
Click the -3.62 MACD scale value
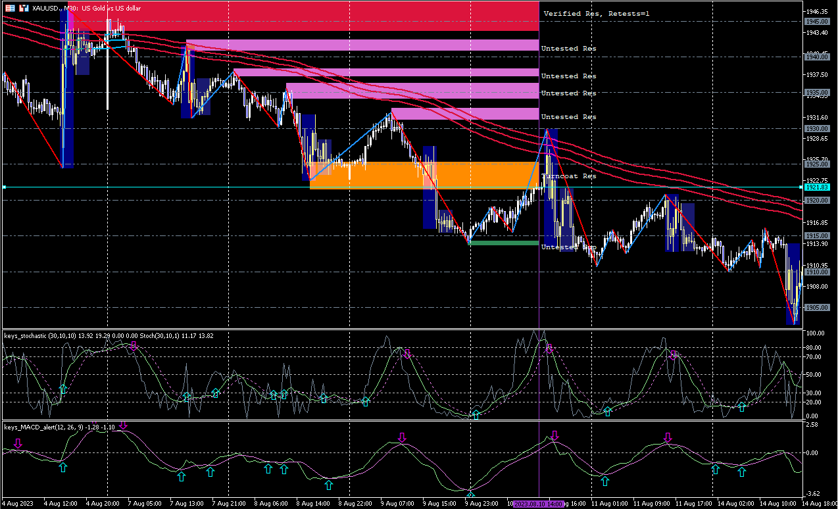coord(812,493)
